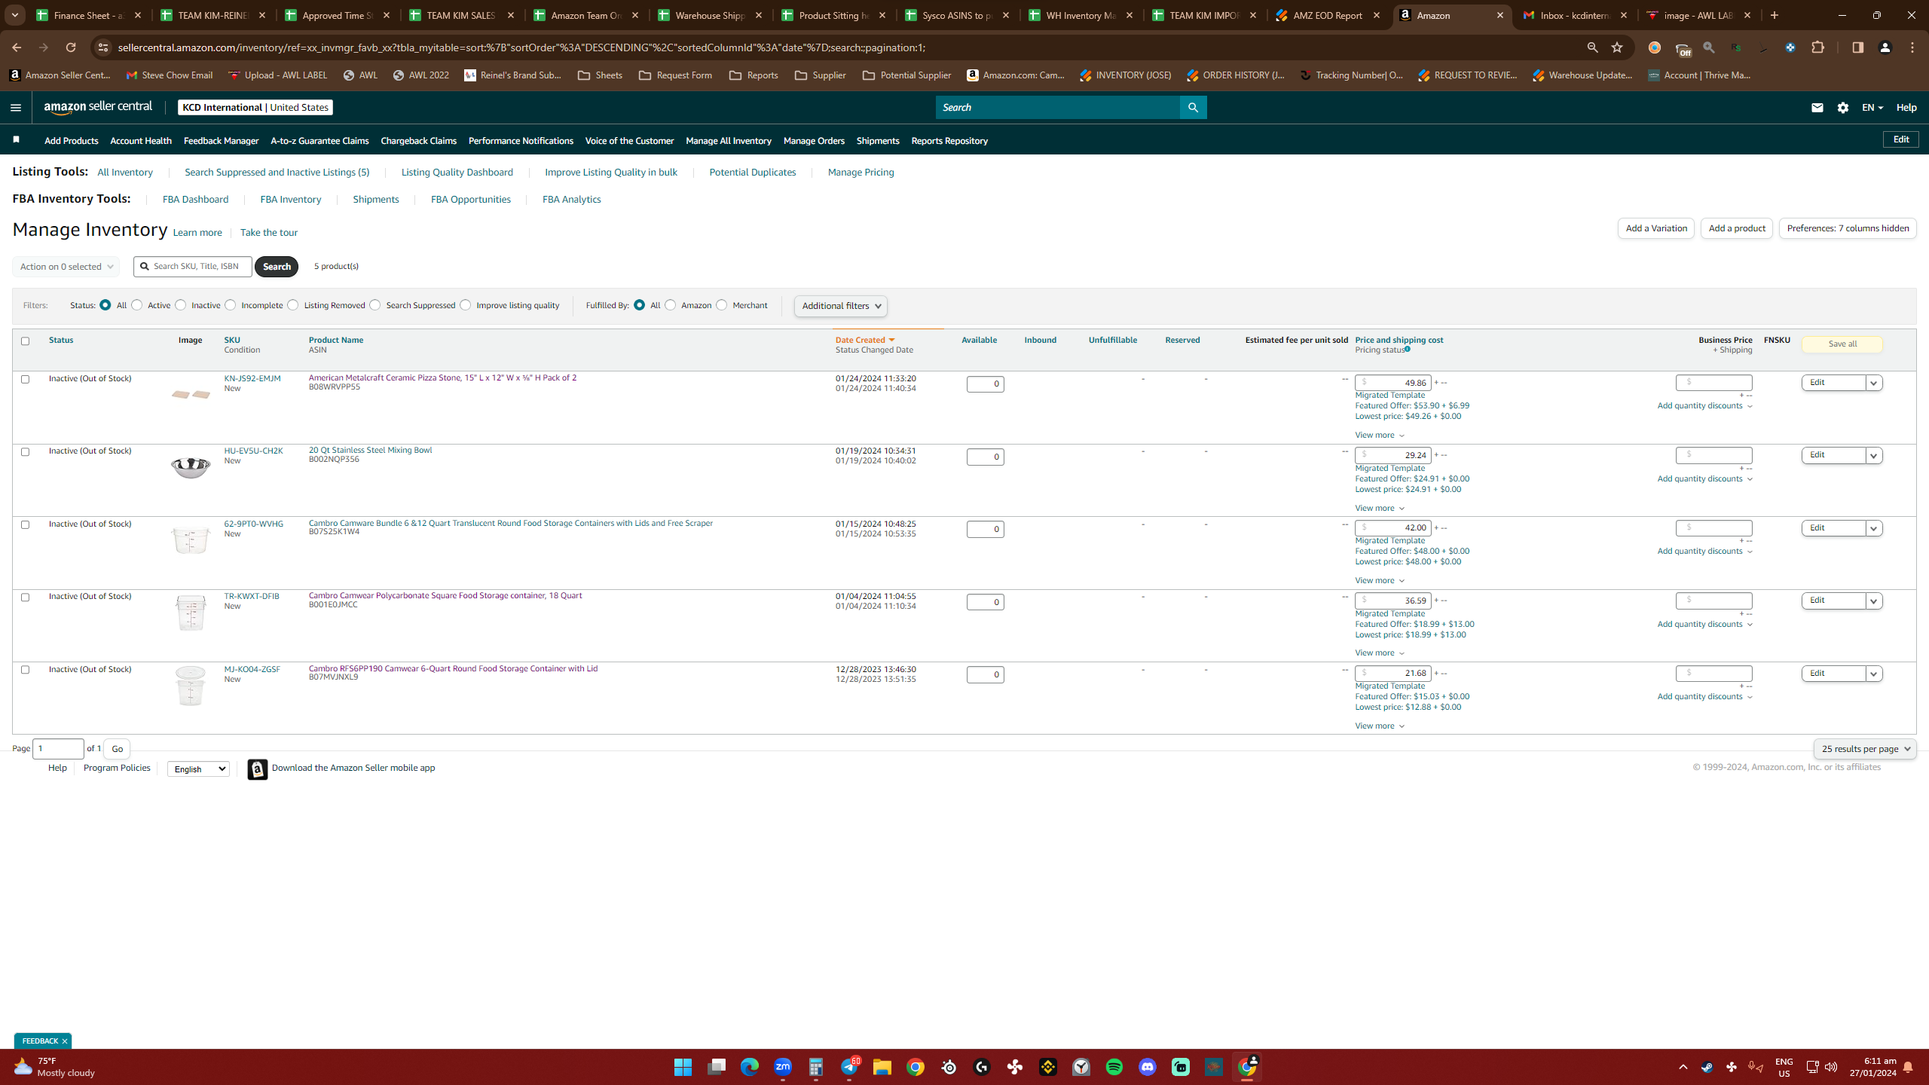This screenshot has width=1929, height=1085.
Task: Launch Spotify from the taskbar
Action: point(1114,1067)
